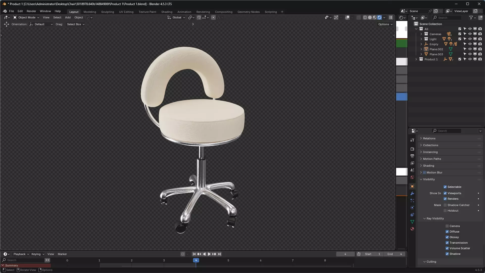Open the timeline Marker menu

tap(62, 254)
